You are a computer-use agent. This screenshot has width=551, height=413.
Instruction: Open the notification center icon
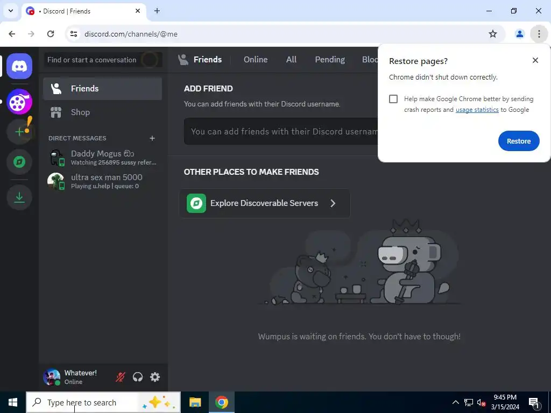(x=534, y=402)
